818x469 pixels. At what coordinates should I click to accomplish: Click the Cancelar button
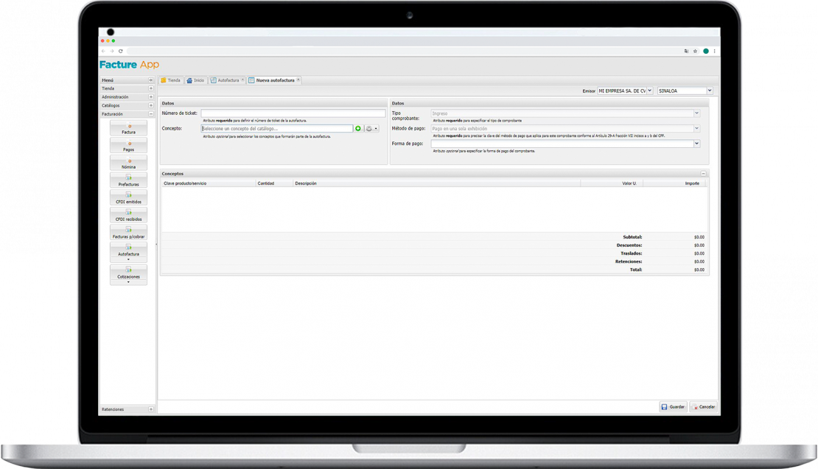pyautogui.click(x=703, y=406)
